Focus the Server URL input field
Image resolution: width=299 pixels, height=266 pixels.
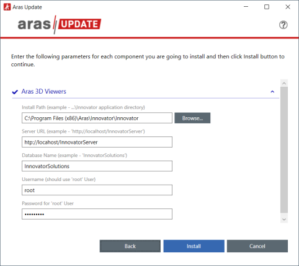coord(97,142)
